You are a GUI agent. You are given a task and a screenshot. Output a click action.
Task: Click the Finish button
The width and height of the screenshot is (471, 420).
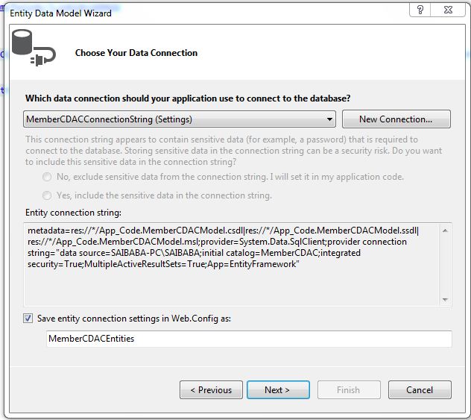(348, 389)
